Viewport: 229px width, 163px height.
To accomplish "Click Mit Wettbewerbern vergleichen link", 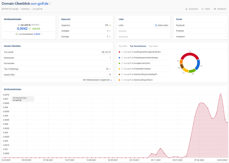I will click(96, 80).
